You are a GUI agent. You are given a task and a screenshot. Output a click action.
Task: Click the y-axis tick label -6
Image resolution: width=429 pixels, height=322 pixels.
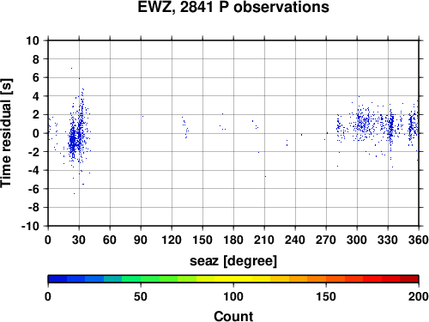click(33, 189)
